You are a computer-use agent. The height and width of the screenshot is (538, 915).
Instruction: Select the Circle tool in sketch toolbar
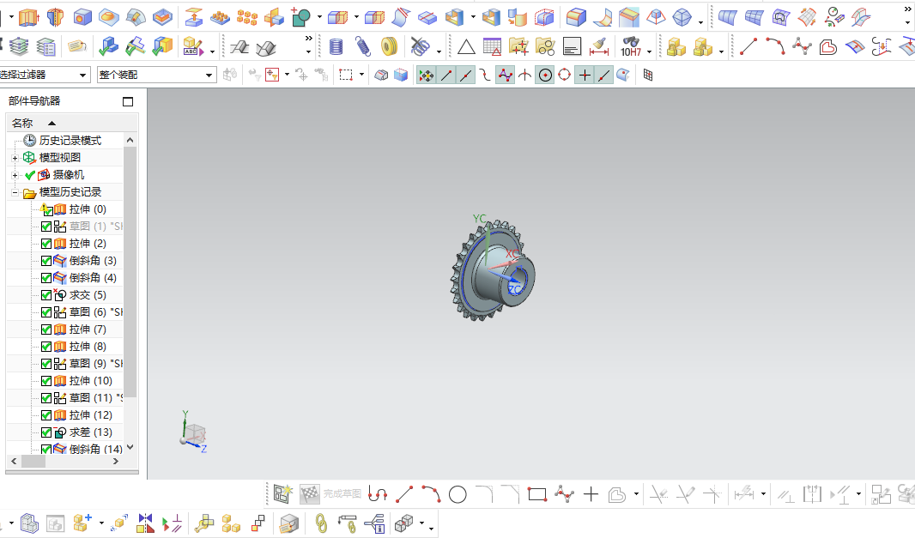[x=457, y=495]
